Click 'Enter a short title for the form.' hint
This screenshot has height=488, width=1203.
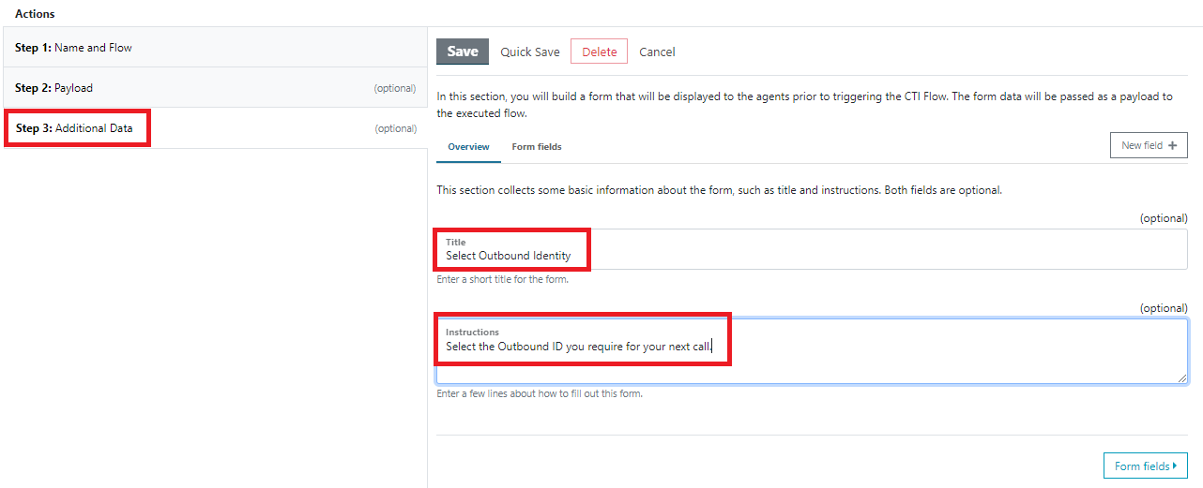(x=503, y=279)
